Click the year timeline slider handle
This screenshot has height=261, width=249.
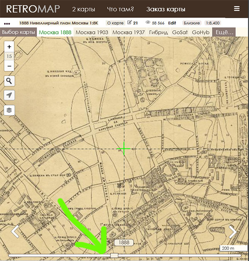(x=114, y=255)
